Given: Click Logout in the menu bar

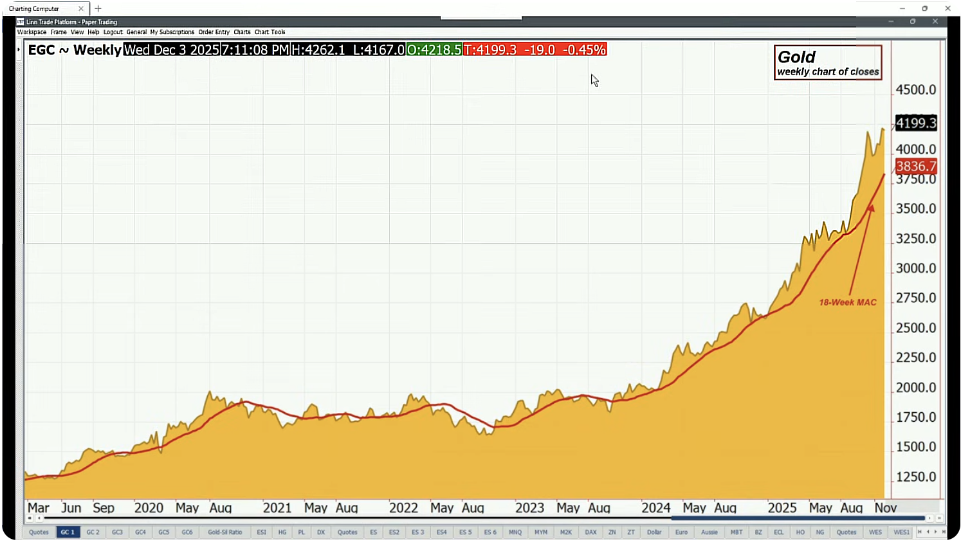Looking at the screenshot, I should (x=113, y=32).
